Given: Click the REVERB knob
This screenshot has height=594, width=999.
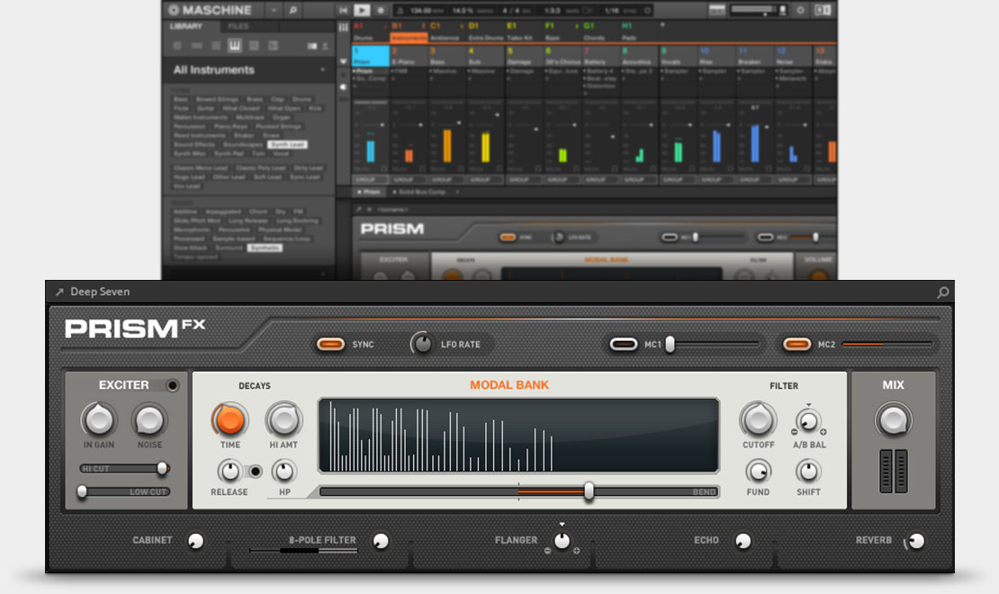Looking at the screenshot, I should pos(915,541).
